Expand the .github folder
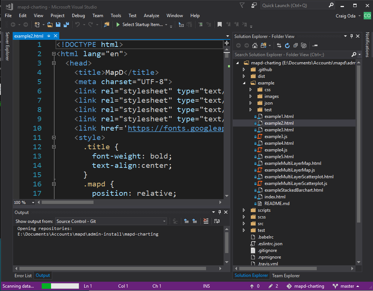This screenshot has height=291, width=373. click(244, 70)
